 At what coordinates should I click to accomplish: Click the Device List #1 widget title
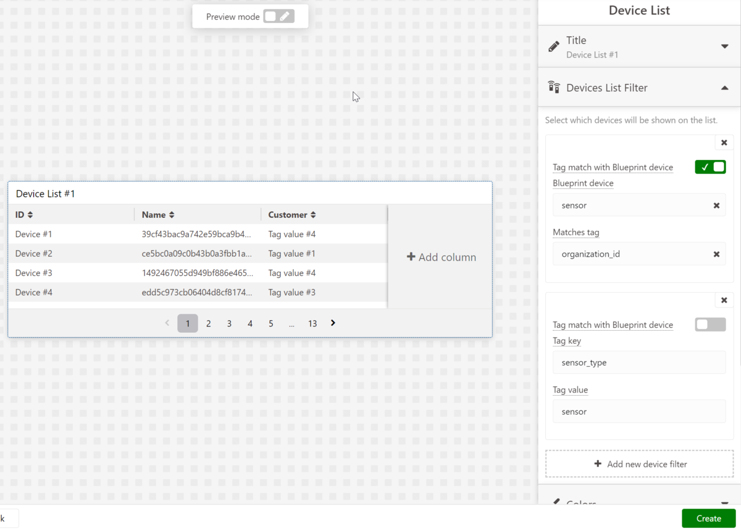45,194
